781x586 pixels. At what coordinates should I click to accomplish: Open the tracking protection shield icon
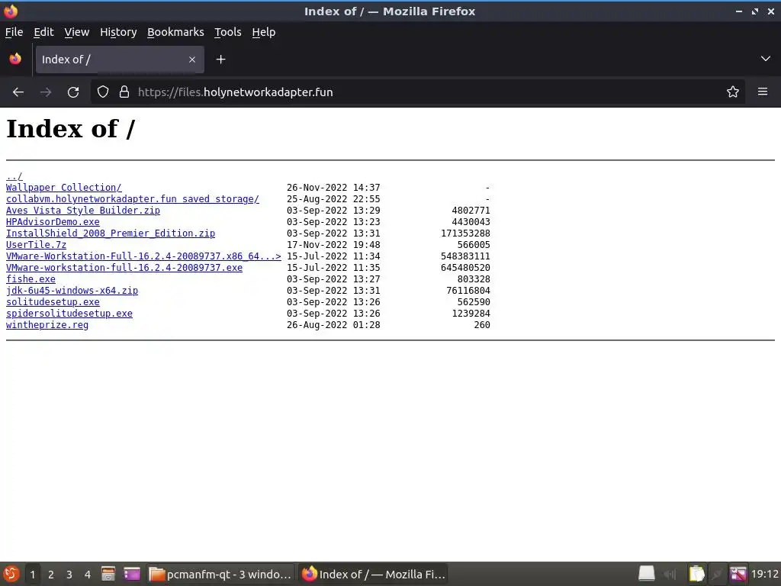pos(103,92)
